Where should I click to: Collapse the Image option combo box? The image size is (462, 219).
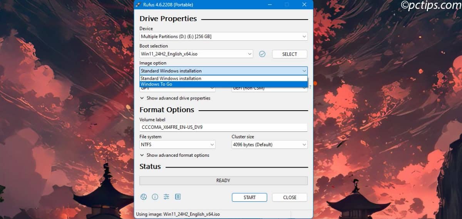(x=223, y=71)
